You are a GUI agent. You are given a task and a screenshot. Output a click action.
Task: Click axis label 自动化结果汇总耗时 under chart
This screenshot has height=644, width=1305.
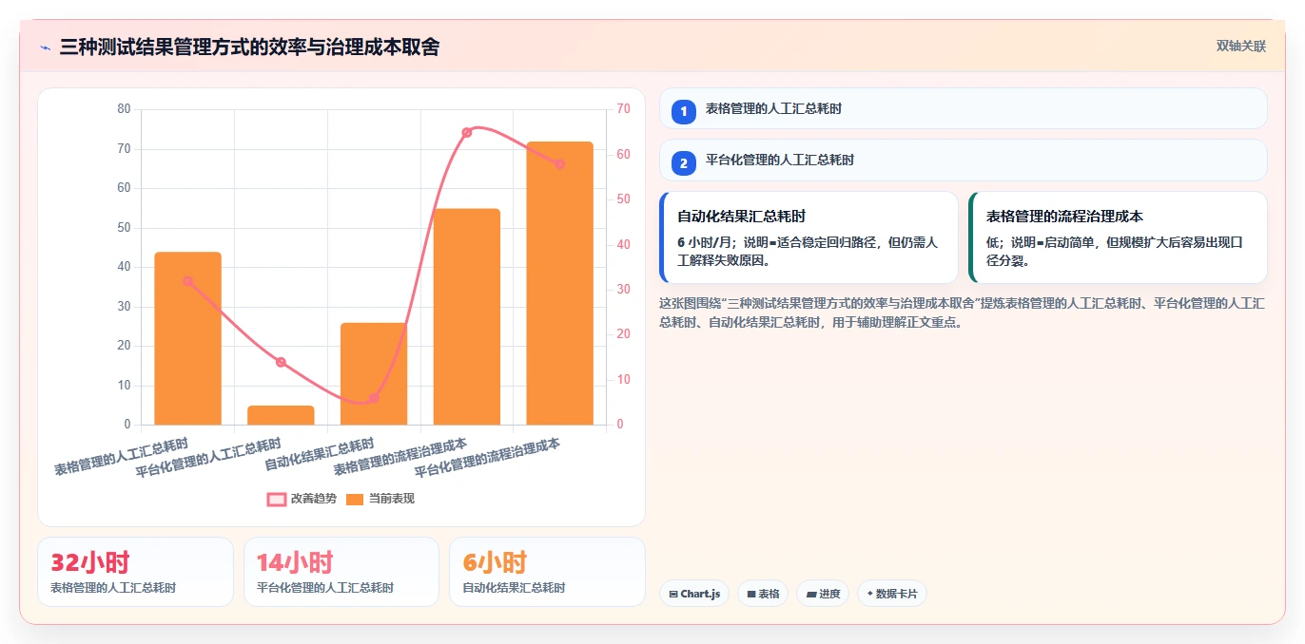coord(321,455)
